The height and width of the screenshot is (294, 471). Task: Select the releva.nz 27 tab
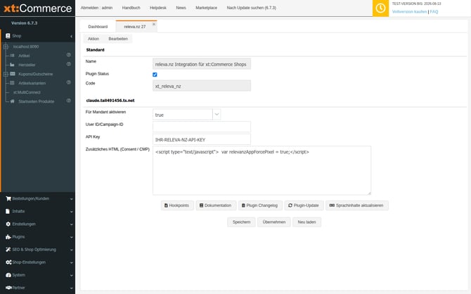135,27
